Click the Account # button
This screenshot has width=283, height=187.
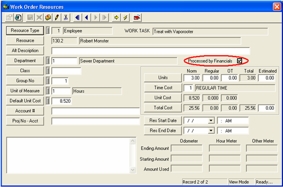(x=25, y=111)
